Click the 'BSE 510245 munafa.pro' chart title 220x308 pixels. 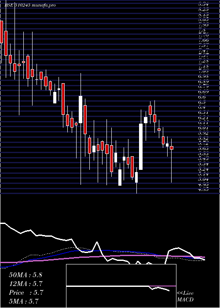[30, 5]
